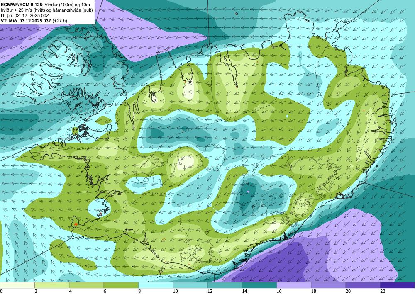
Task: Click the darkest purple above-22 m/s legend swatch
Action: [398, 285]
